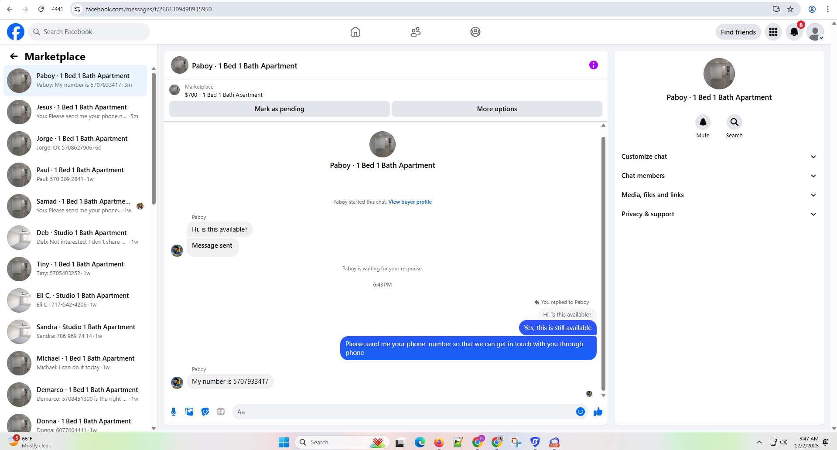The image size is (837, 450).
Task: Click the 'Yes, this is still available' message
Action: (x=557, y=328)
